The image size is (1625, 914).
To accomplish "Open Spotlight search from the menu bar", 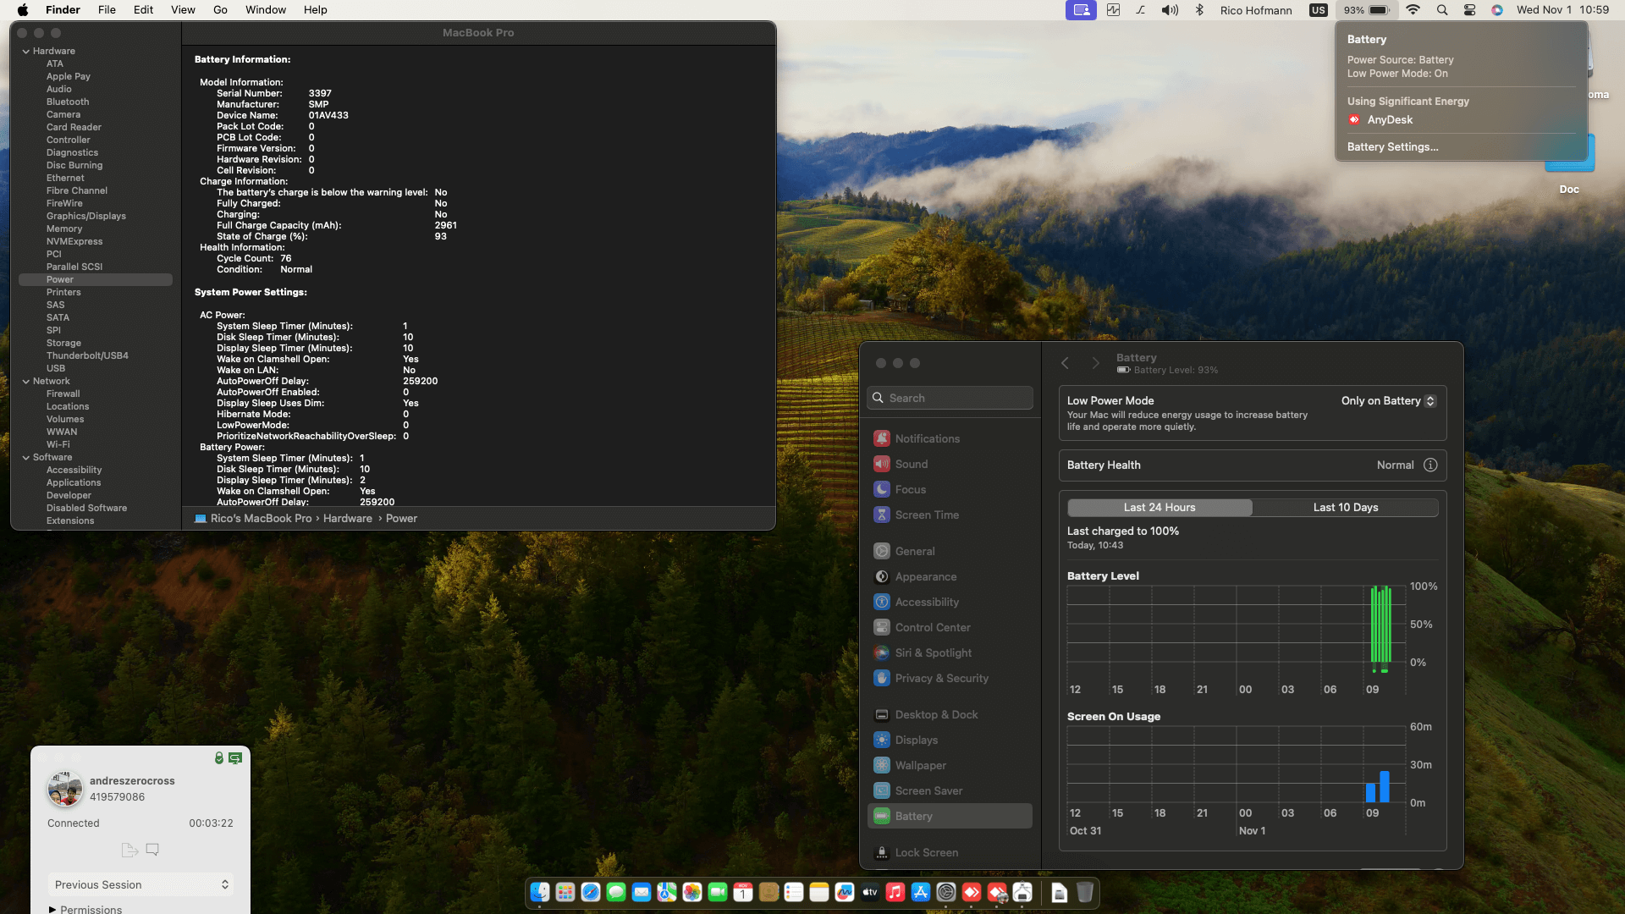I will pos(1442,10).
